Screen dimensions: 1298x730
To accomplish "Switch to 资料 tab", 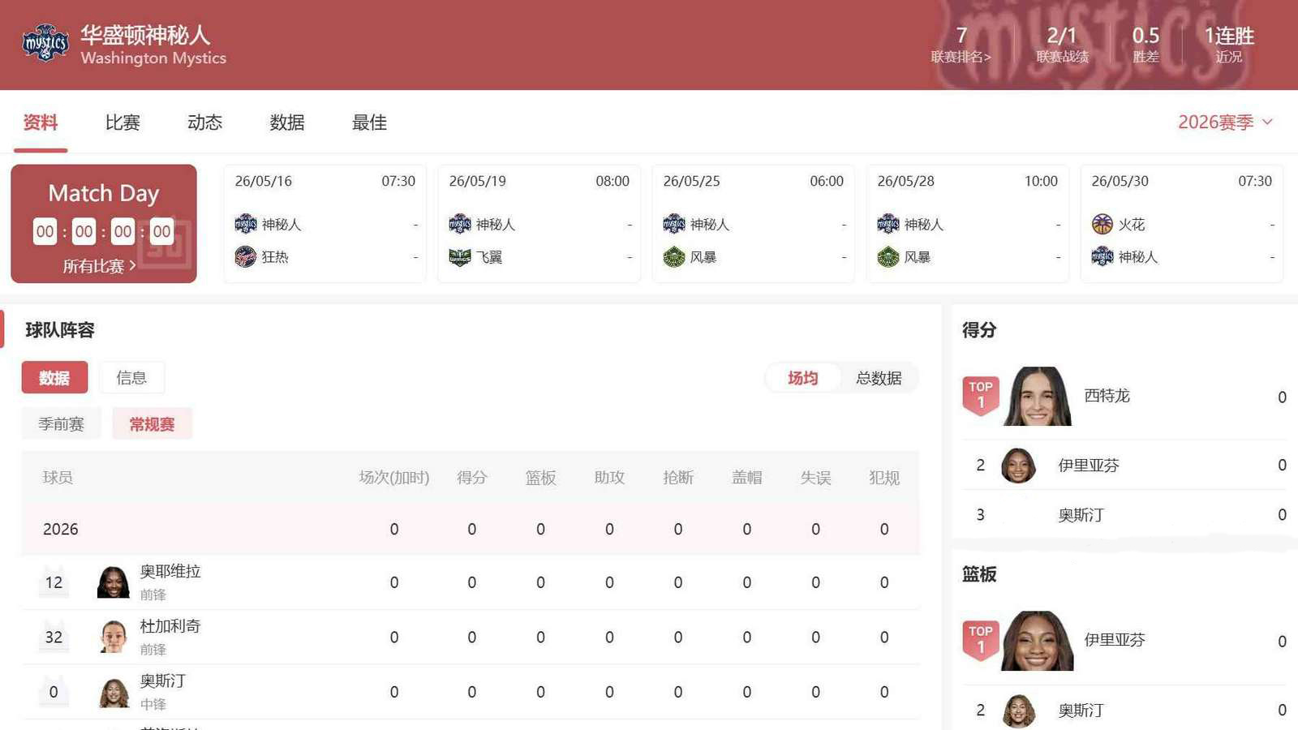I will pyautogui.click(x=41, y=122).
